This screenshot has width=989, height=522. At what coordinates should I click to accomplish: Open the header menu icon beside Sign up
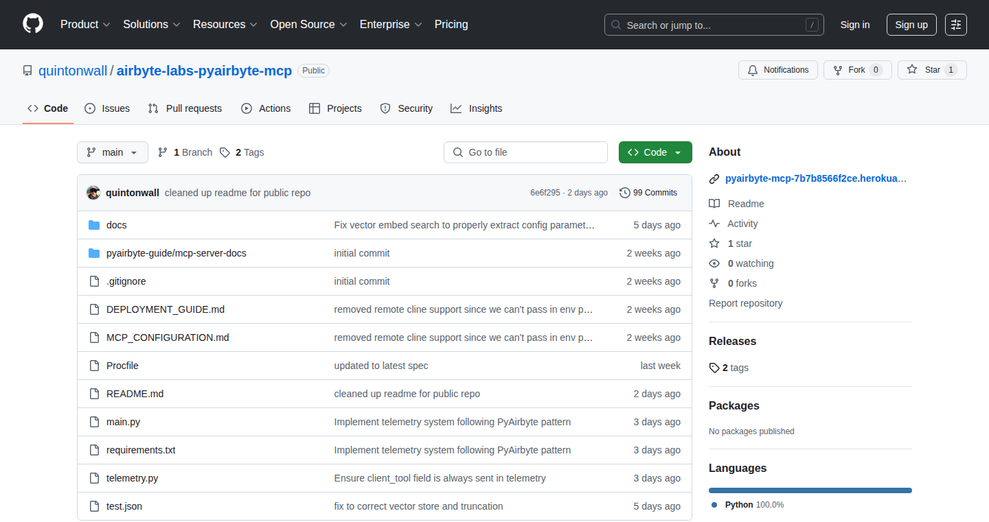(956, 25)
